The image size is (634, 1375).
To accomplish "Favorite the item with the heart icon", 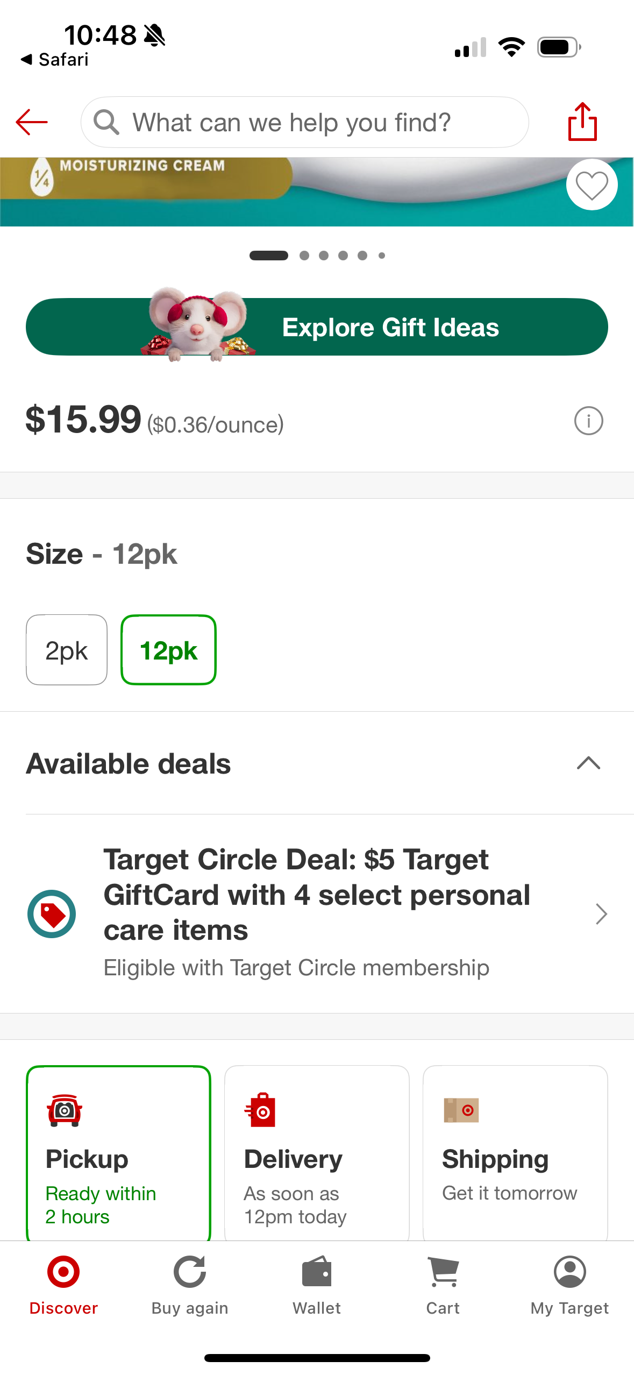I will (x=592, y=185).
